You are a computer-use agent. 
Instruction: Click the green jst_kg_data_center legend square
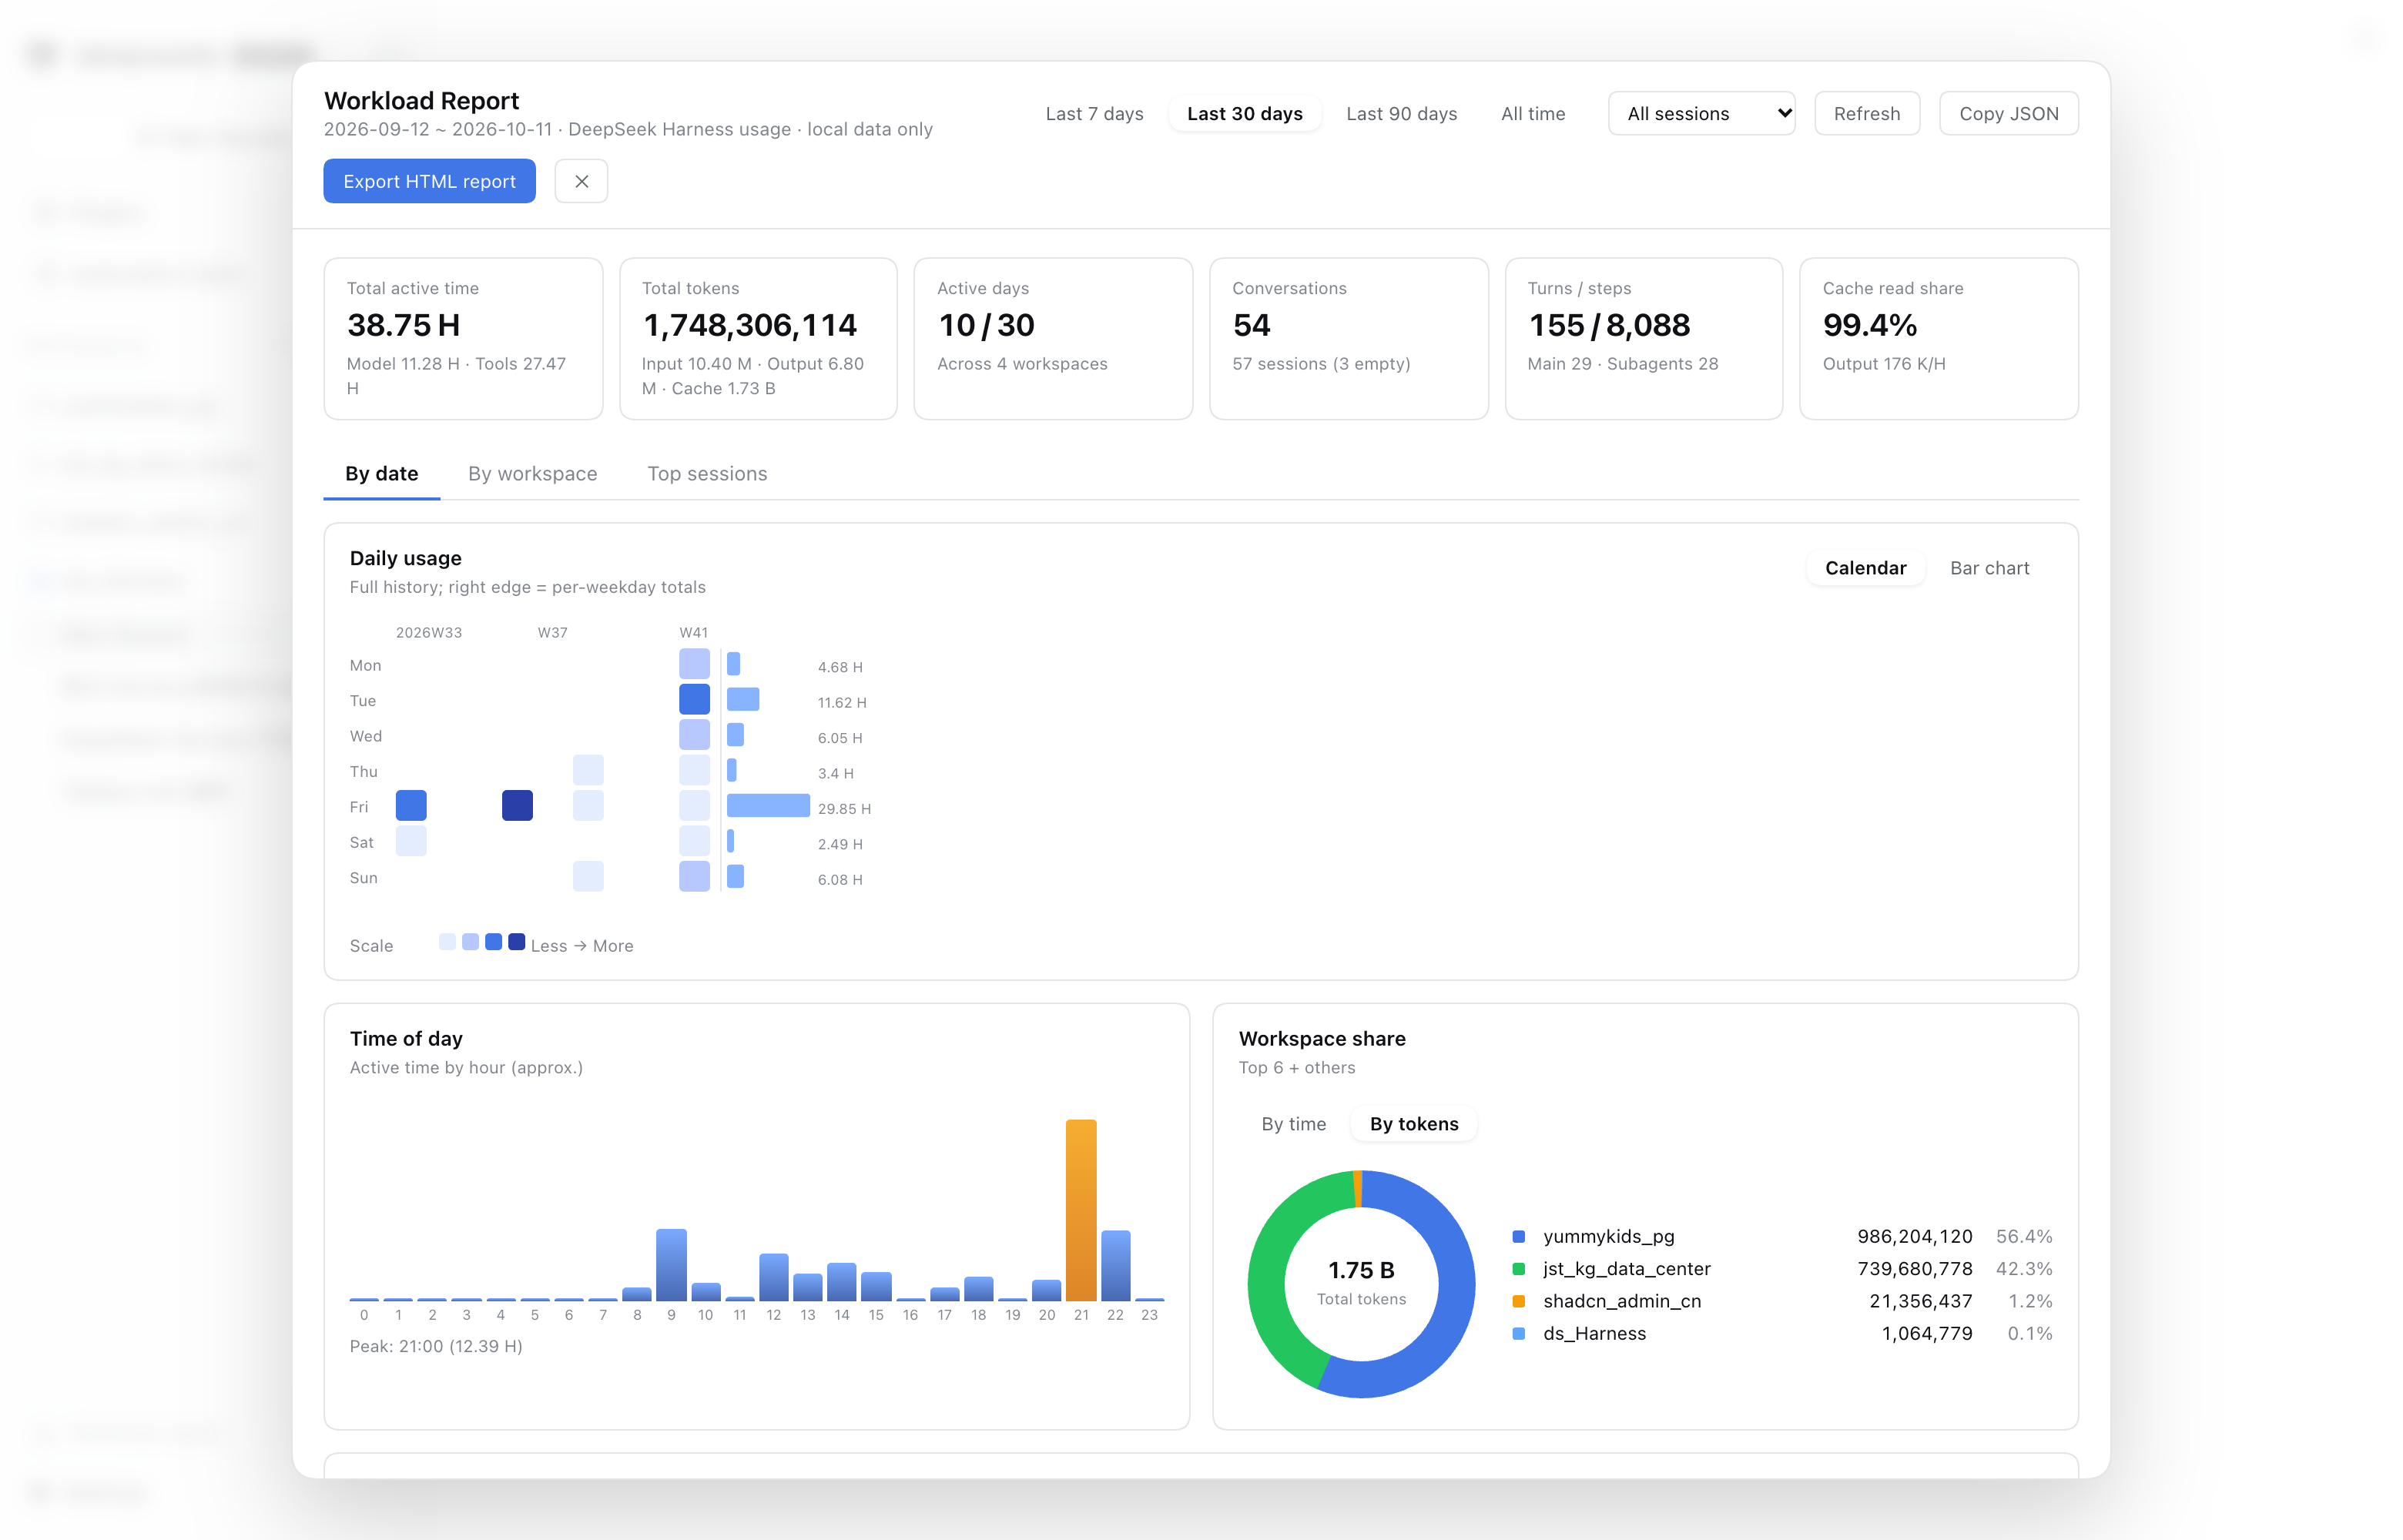(x=1518, y=1269)
